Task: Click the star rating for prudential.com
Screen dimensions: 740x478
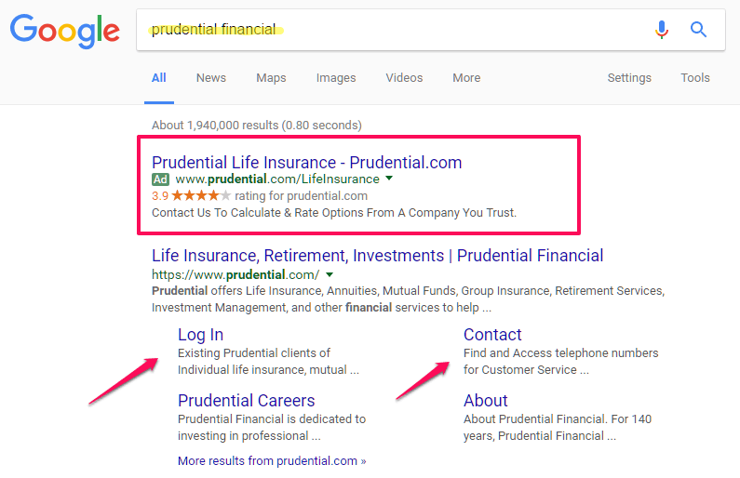Action: [x=201, y=195]
